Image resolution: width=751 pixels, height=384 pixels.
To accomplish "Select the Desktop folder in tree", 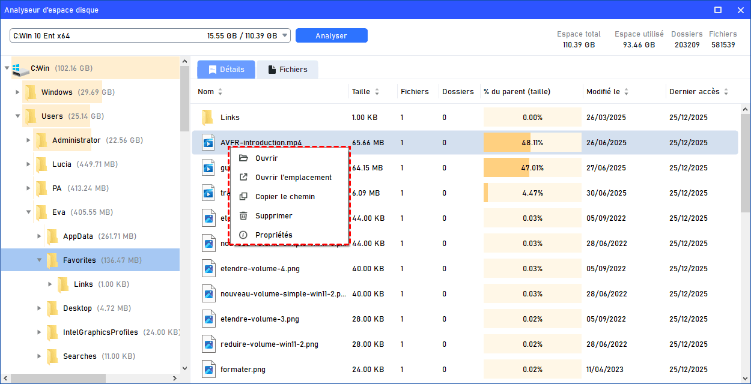I will [x=77, y=308].
